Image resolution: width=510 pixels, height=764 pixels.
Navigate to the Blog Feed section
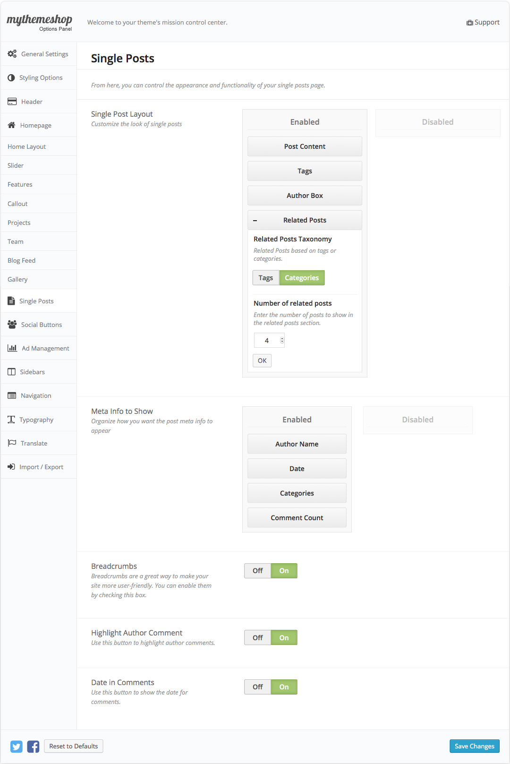(21, 260)
